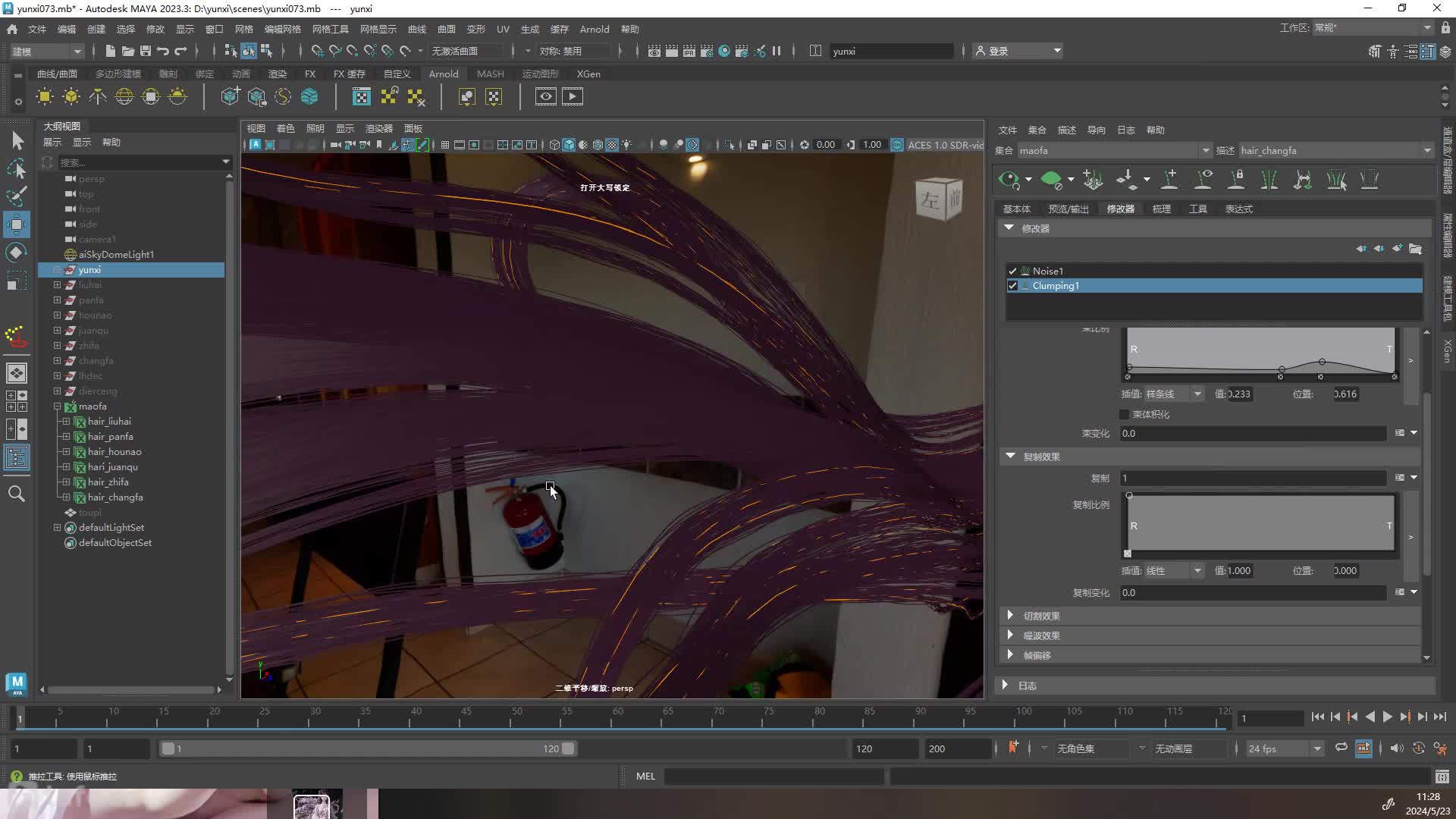Click the workspace lock icon
Screen dimensions: 1456x819
point(1445,28)
